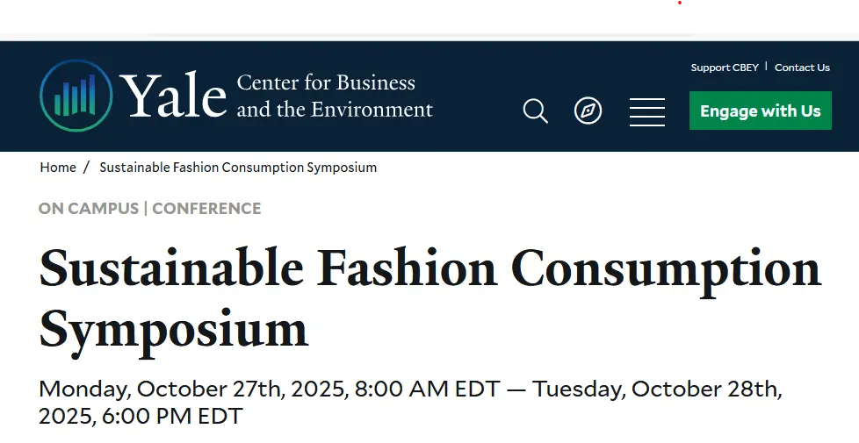859x443 pixels.
Task: Select the CONFERENCE label
Action: [206, 209]
